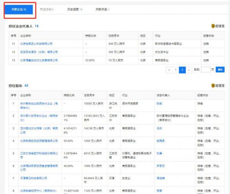Open 马乐 legal representative link in row 3
230x194 pixels.
(159, 128)
